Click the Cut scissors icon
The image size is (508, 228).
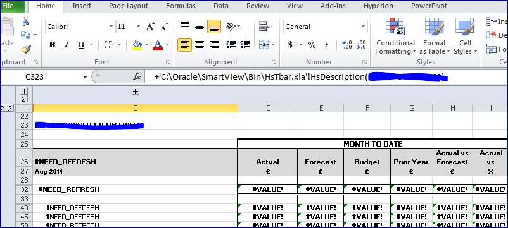[25, 22]
